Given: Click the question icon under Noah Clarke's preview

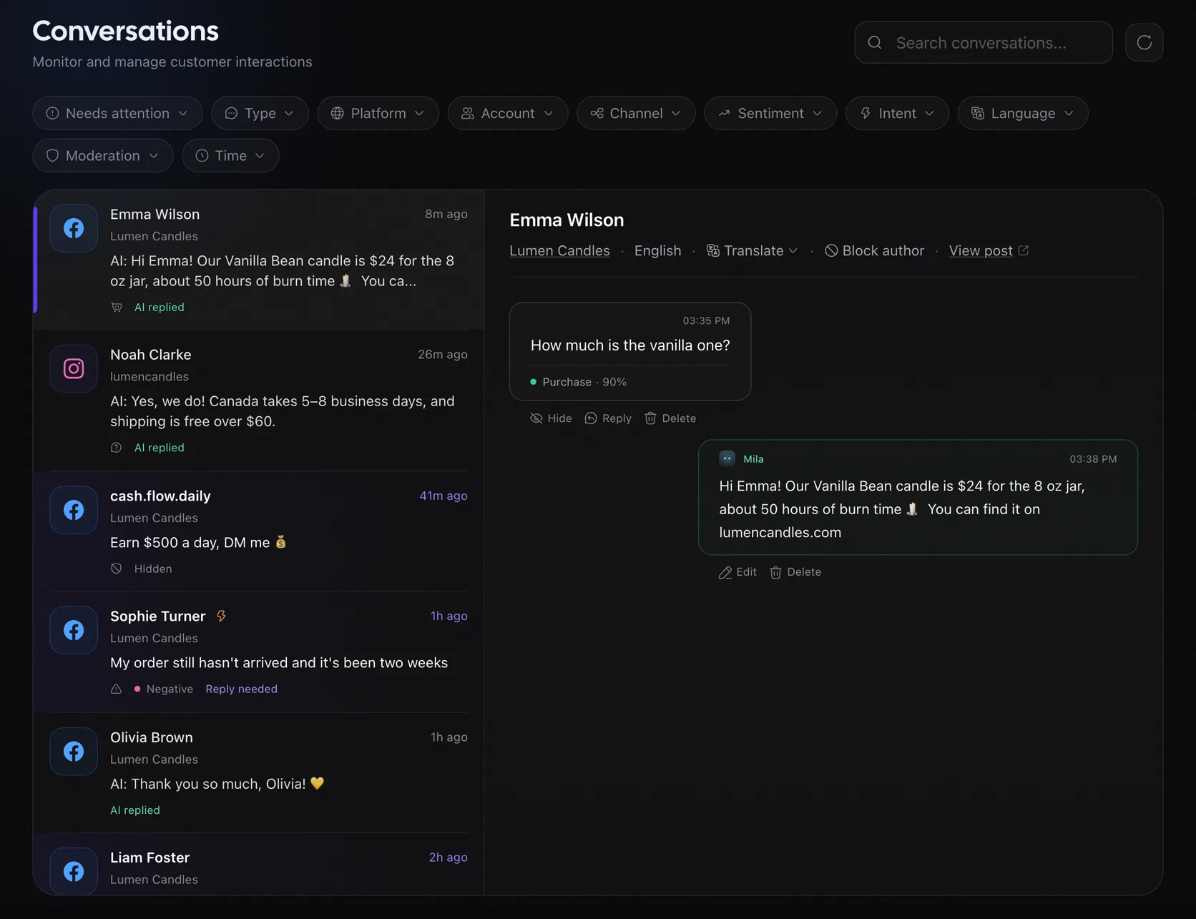Looking at the screenshot, I should pos(117,447).
